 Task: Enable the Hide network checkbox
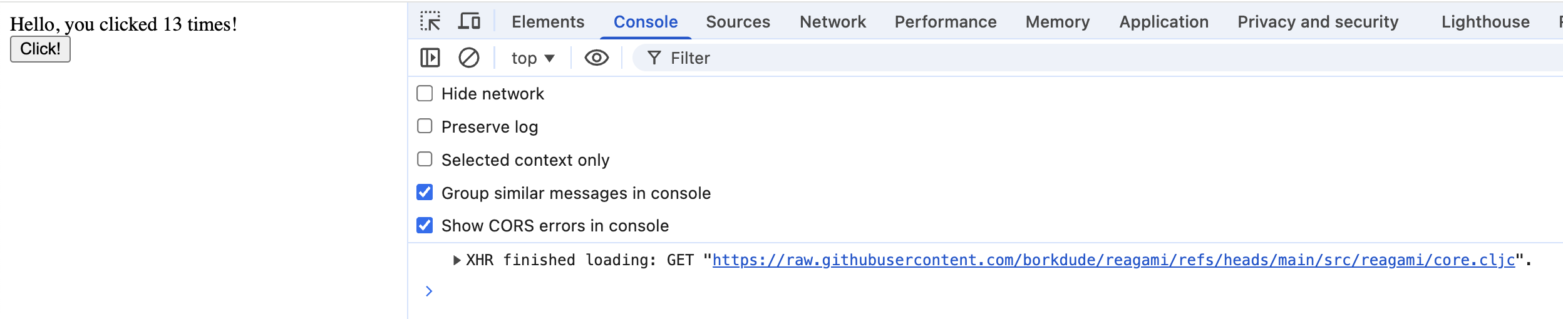tap(425, 94)
